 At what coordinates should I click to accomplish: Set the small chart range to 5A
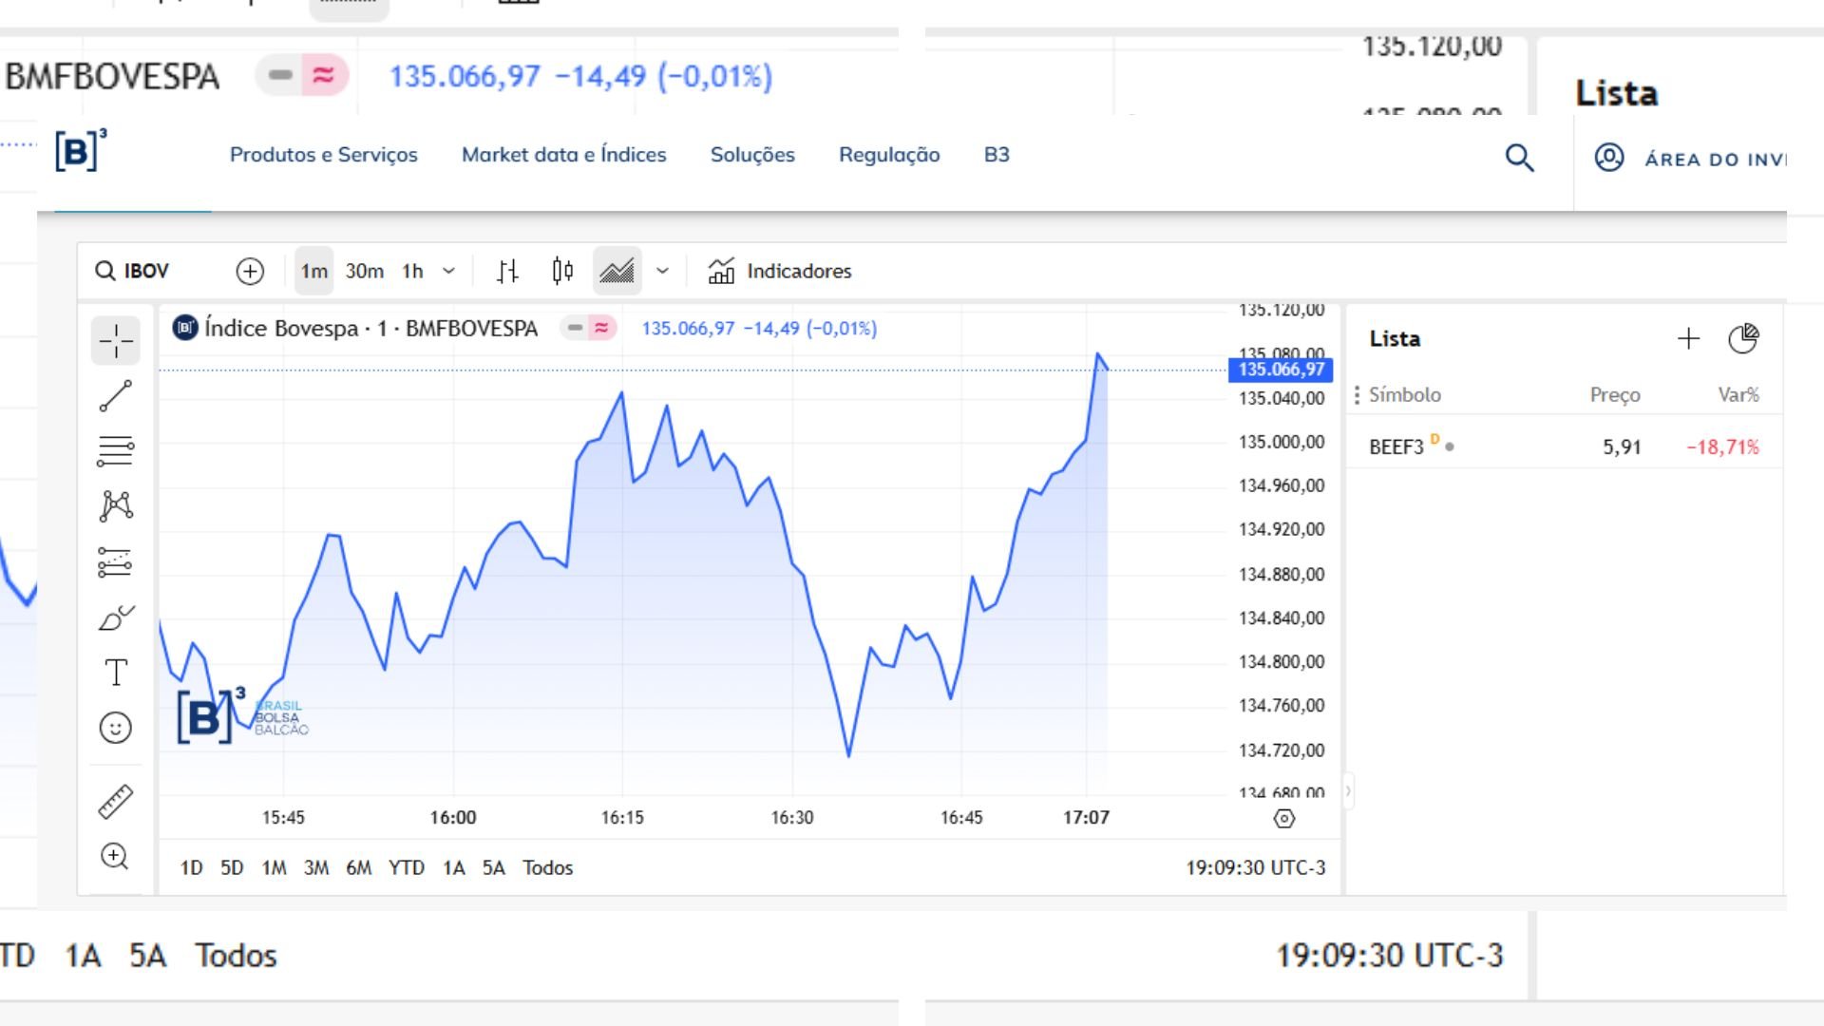pos(494,868)
